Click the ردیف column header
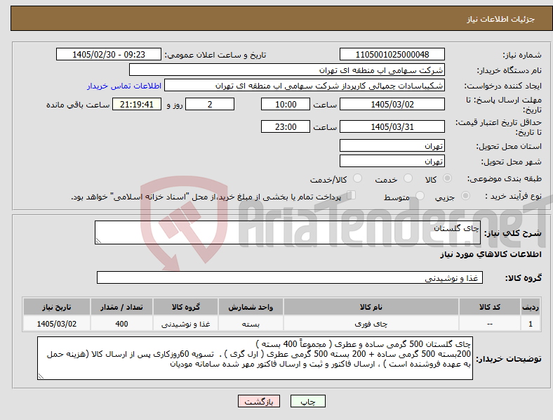Screen dimensions: 553x420 530,307
